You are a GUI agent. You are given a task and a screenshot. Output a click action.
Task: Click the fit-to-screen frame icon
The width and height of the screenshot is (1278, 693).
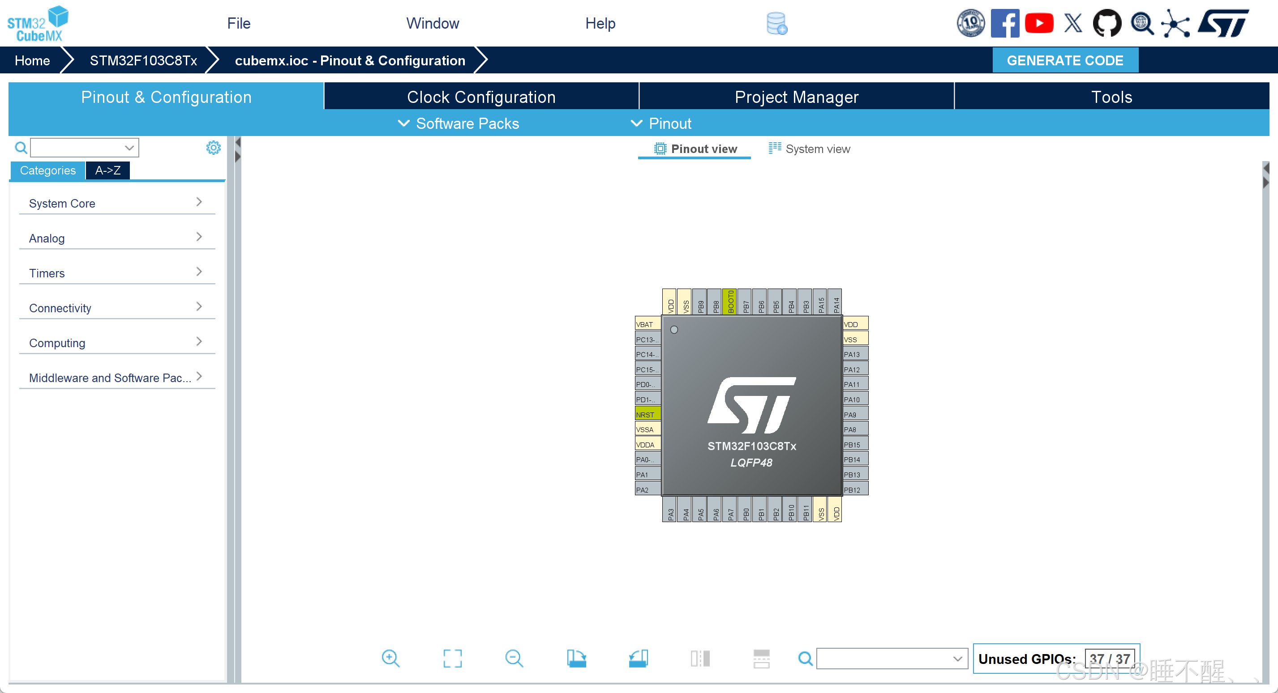point(452,658)
